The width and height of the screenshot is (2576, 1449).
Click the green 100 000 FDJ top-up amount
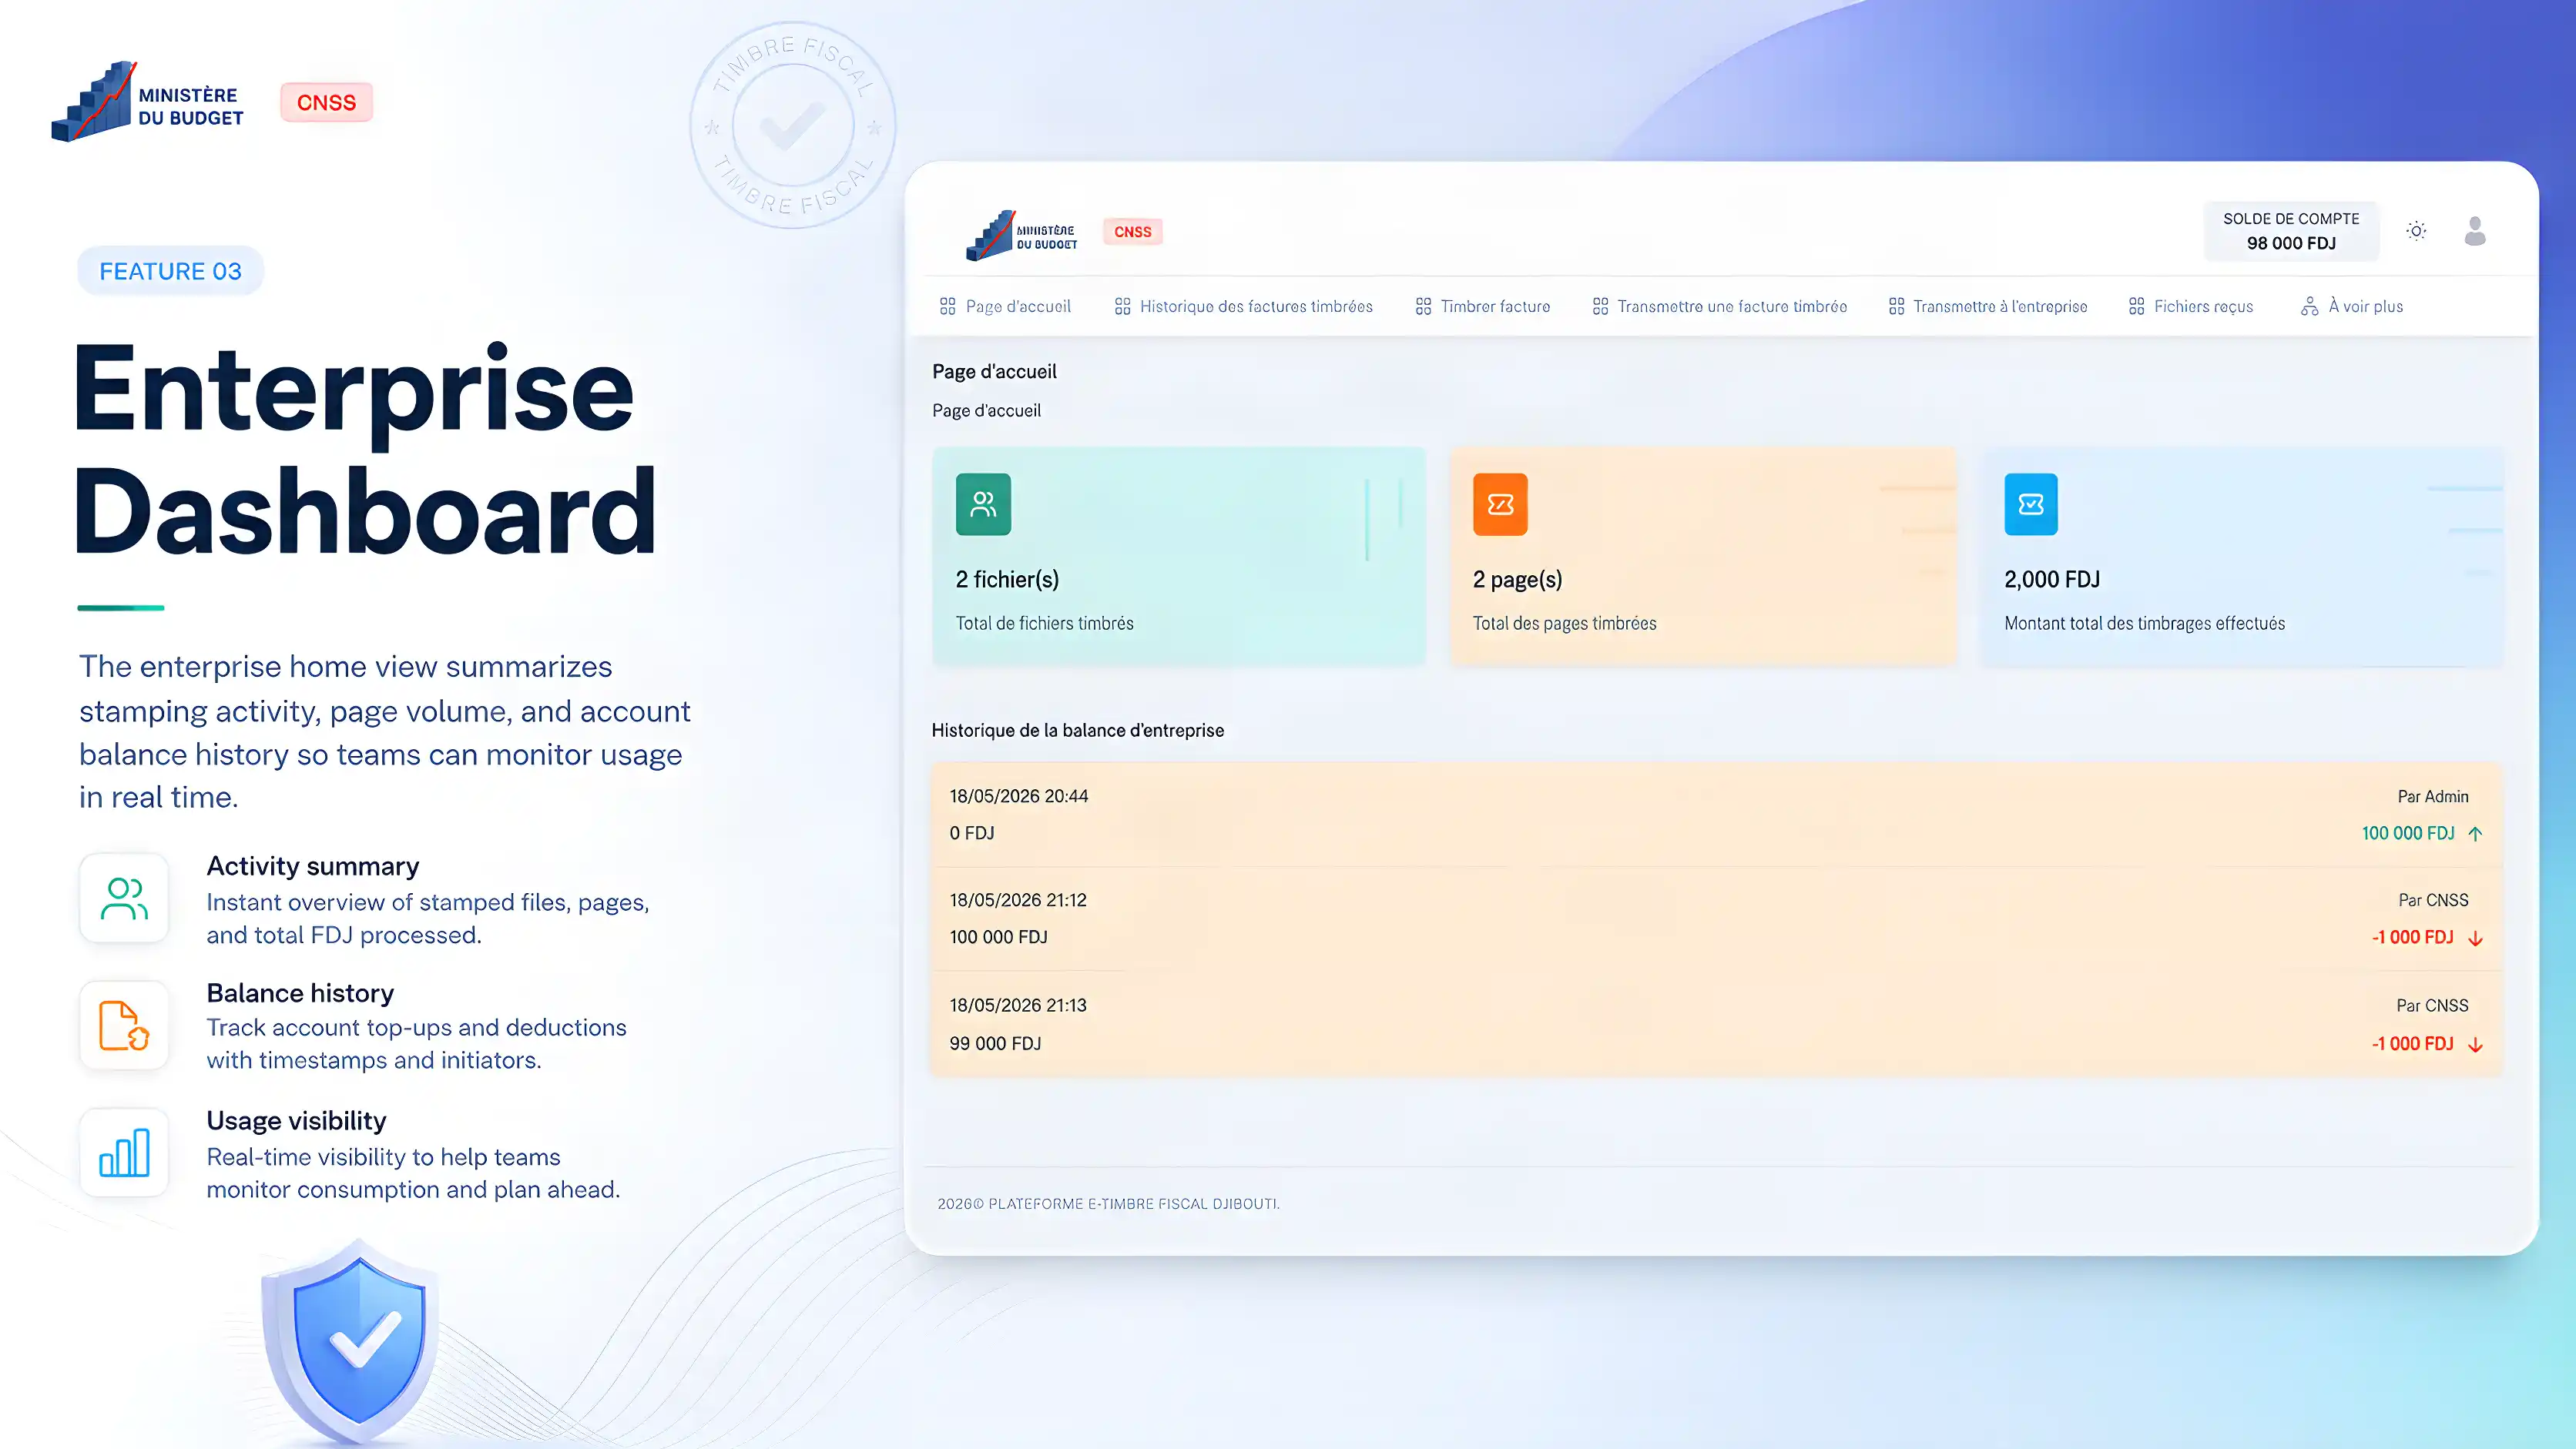tap(2408, 833)
